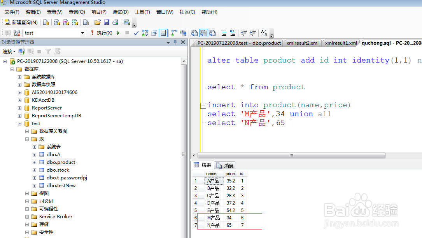
Task: Select the Results to Text icon
Action: coord(194,33)
